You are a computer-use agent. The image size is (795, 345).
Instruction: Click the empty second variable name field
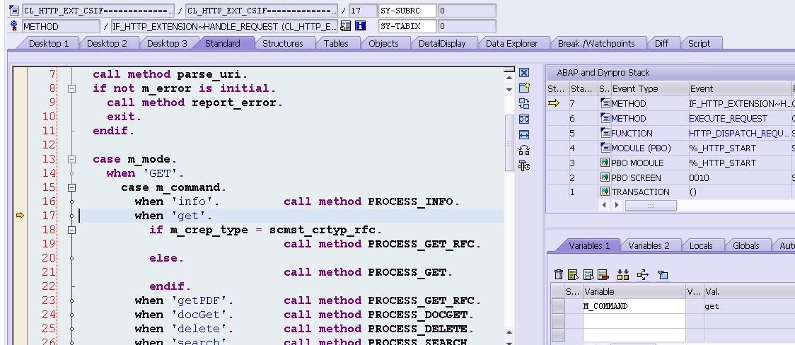(634, 321)
